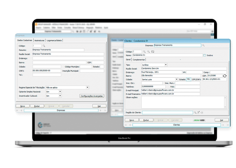Open Group GED from the Clientes window
Image resolution: width=236 pixels, height=168 pixels.
199,120
